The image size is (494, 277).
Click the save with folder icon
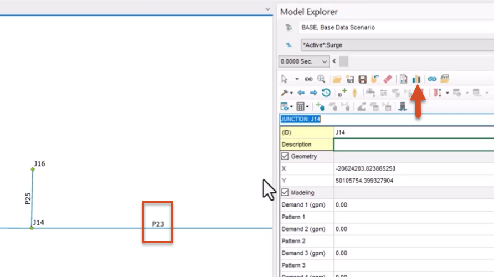(349, 79)
